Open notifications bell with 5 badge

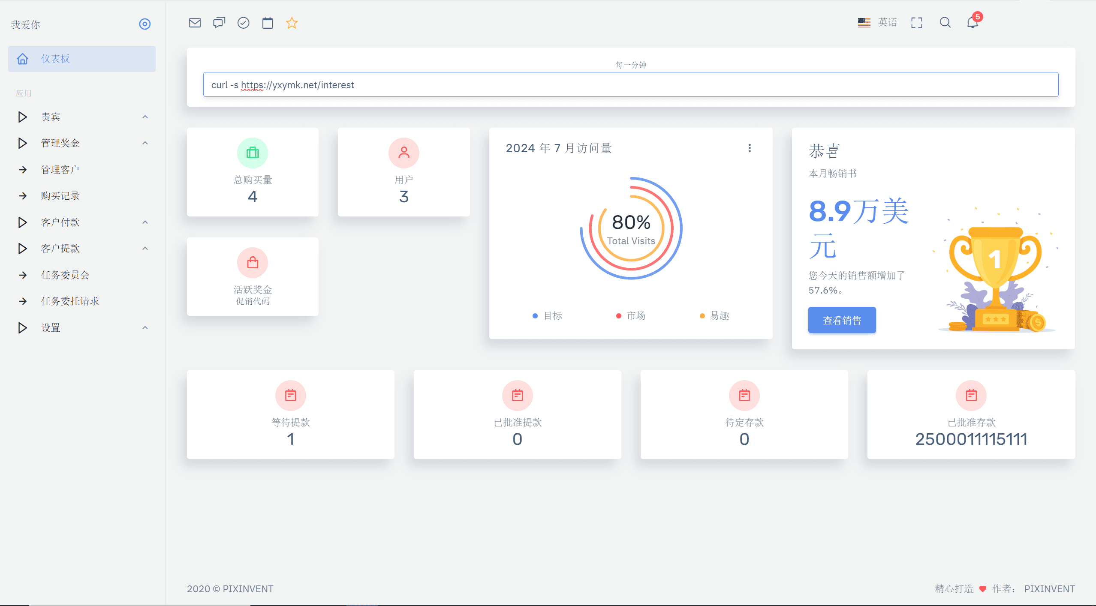(x=973, y=23)
